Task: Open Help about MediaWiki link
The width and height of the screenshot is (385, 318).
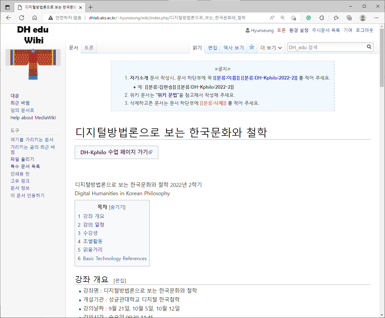Action: tap(33, 118)
